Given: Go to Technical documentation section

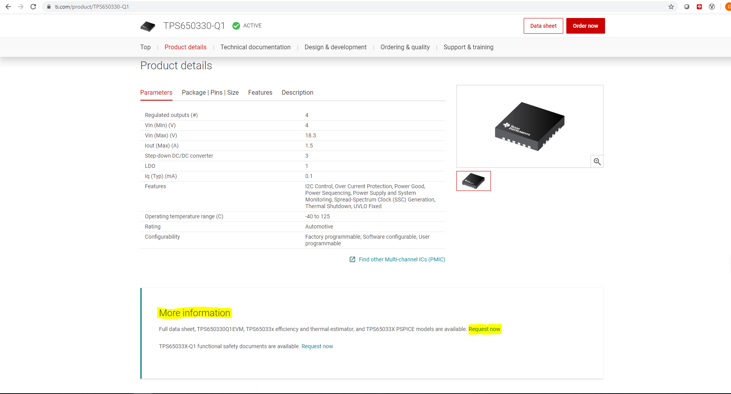Looking at the screenshot, I should pos(255,47).
